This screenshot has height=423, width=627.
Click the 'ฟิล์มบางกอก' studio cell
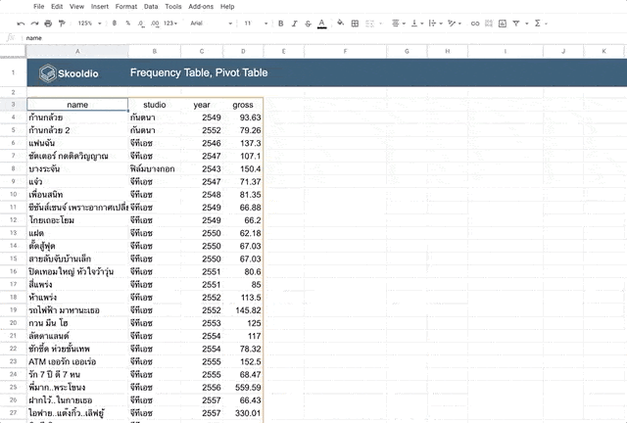[155, 168]
